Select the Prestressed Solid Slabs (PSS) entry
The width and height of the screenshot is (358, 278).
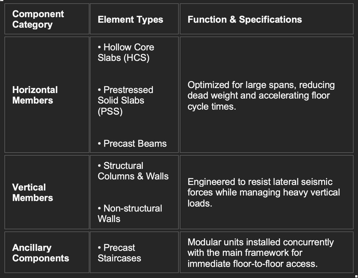[x=125, y=101]
